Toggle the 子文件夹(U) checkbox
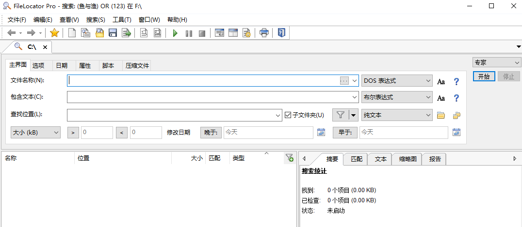The width and height of the screenshot is (522, 227). pos(288,115)
